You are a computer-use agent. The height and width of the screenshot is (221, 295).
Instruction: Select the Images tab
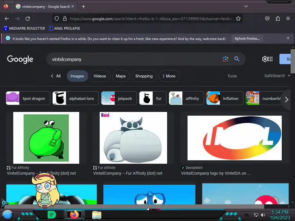pos(77,76)
